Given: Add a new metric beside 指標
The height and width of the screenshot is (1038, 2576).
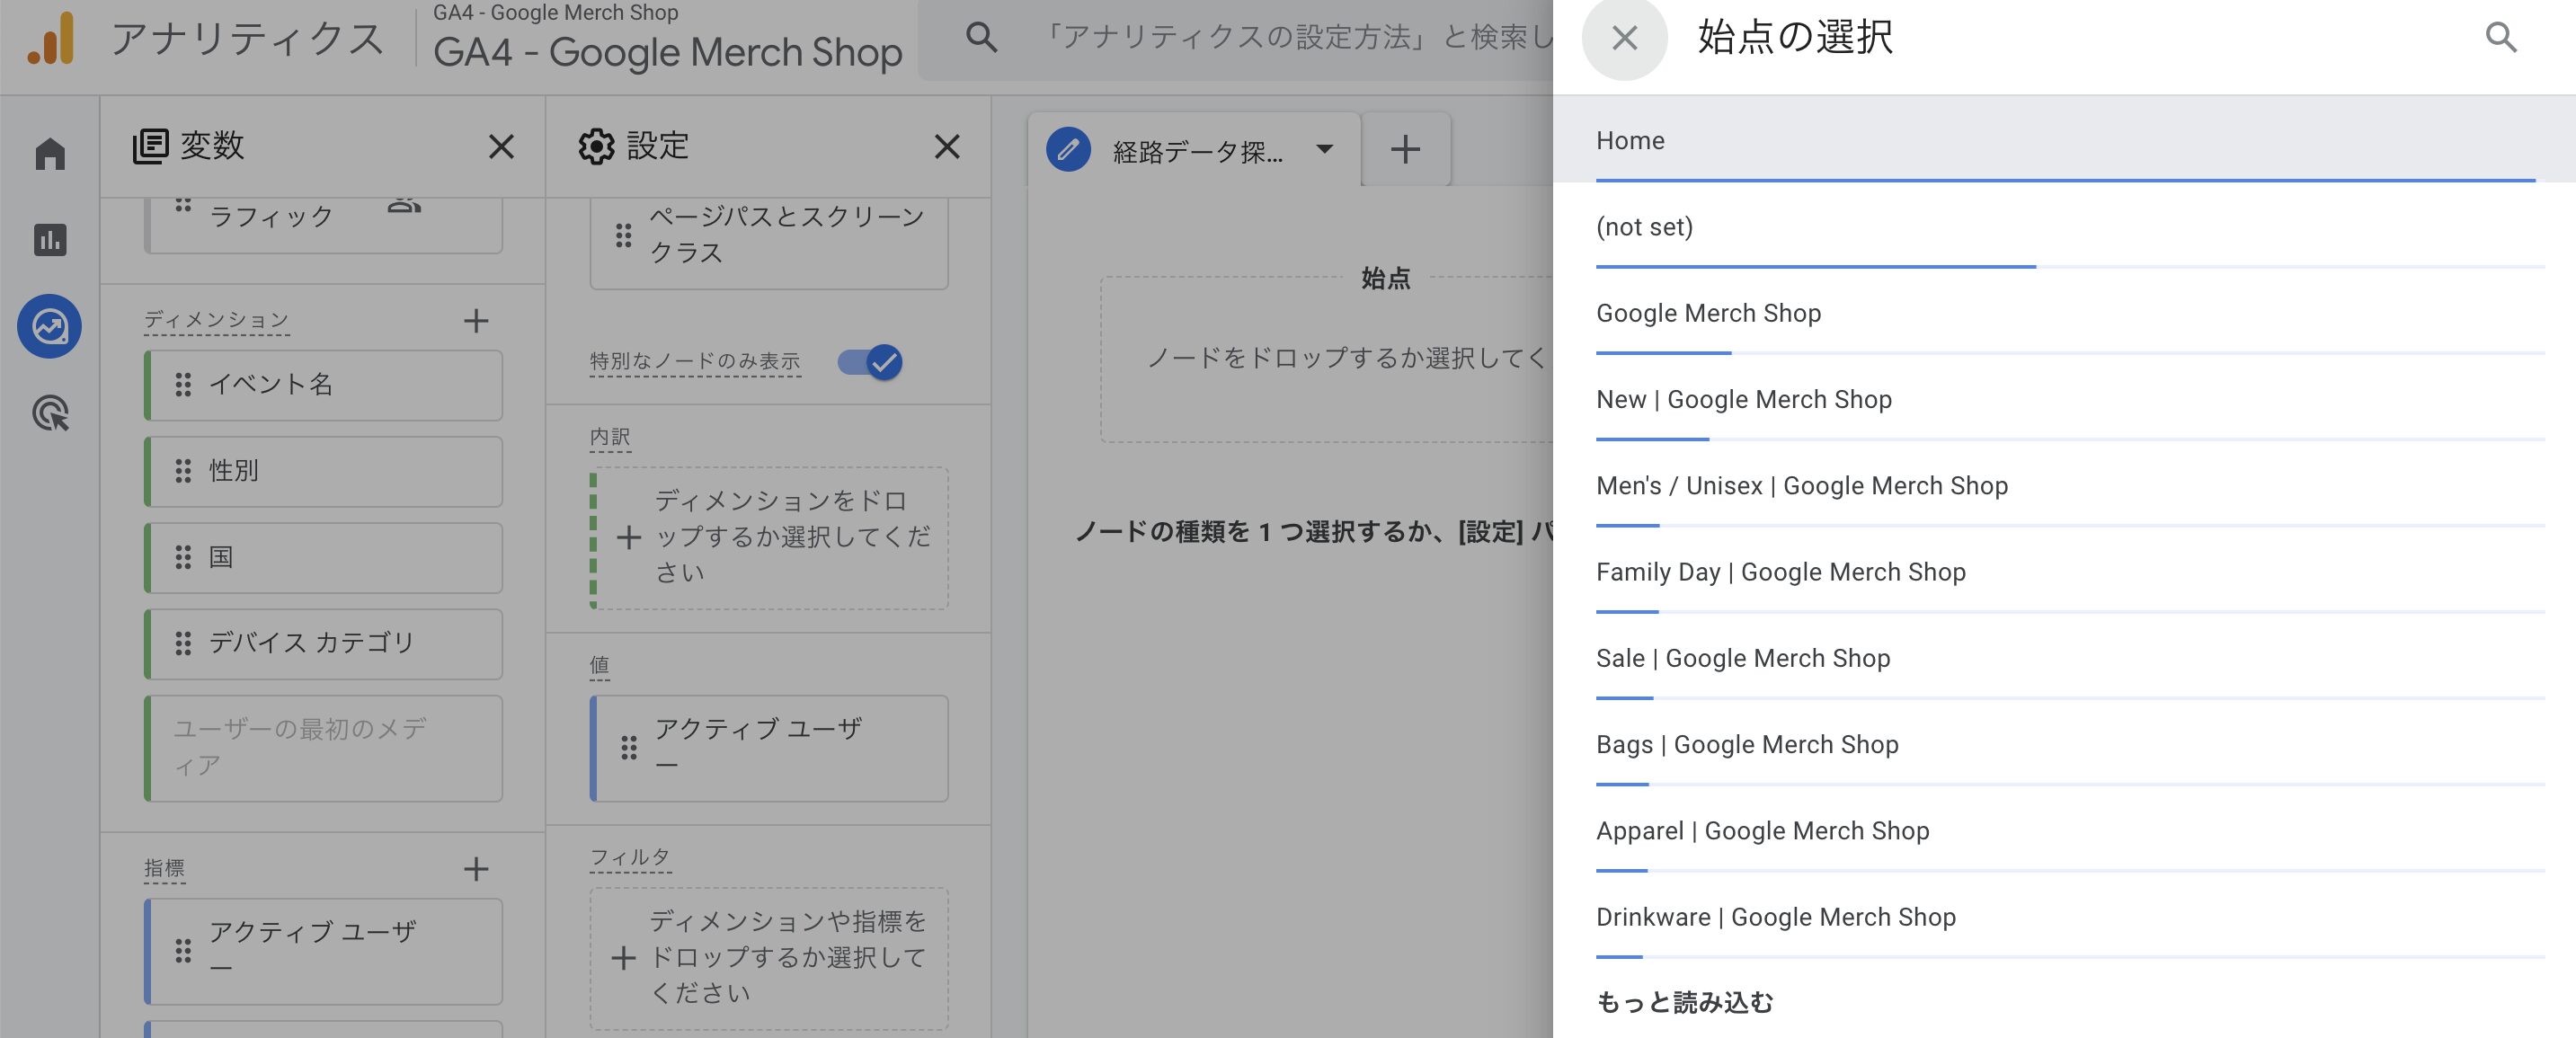Looking at the screenshot, I should (476, 869).
